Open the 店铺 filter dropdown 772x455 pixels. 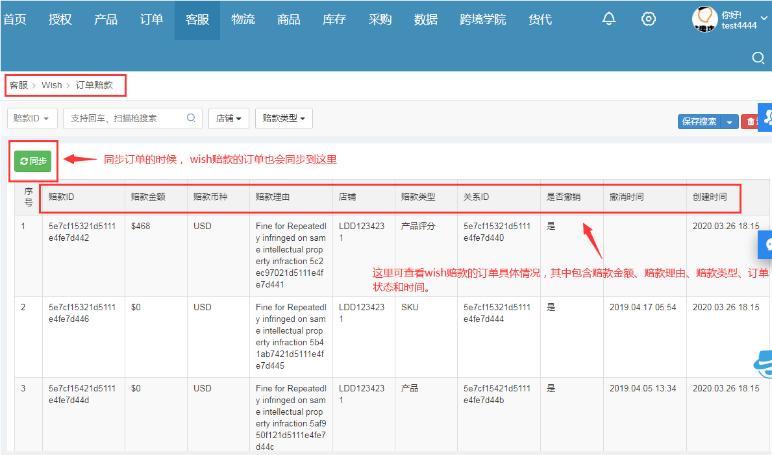[x=229, y=119]
